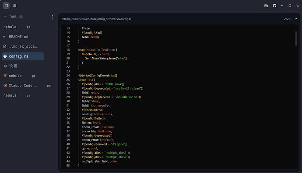Open the settings gear in title bar
This screenshot has height=173, width=302.
[x=14, y=6]
